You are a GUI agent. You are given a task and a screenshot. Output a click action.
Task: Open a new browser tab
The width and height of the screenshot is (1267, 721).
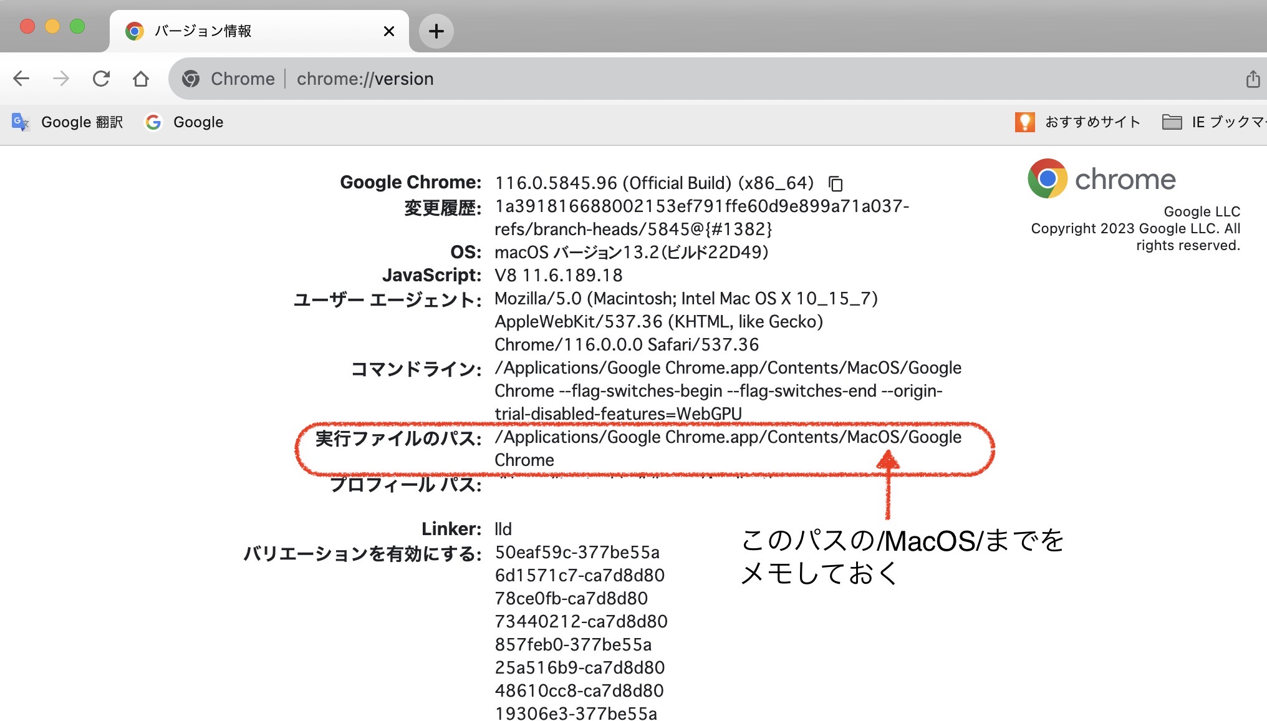(x=436, y=31)
